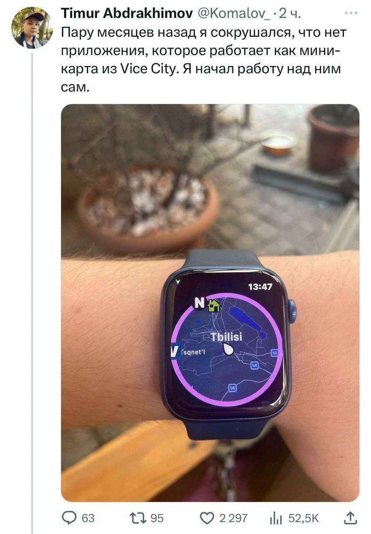Open the attached watch photo
371x534 pixels.
(x=210, y=303)
